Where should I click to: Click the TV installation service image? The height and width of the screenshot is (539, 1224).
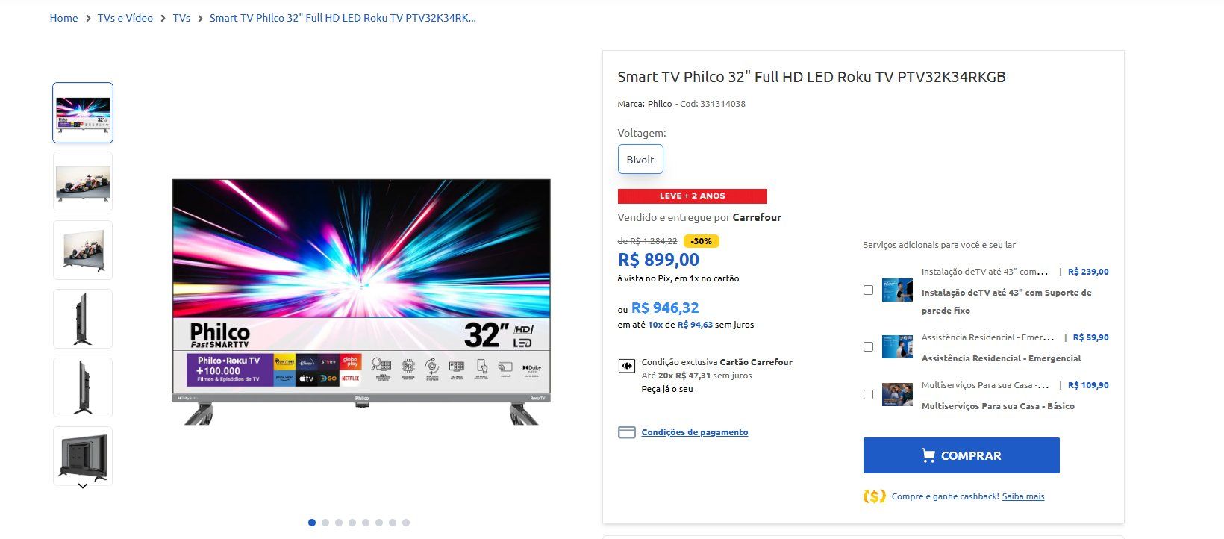point(897,290)
